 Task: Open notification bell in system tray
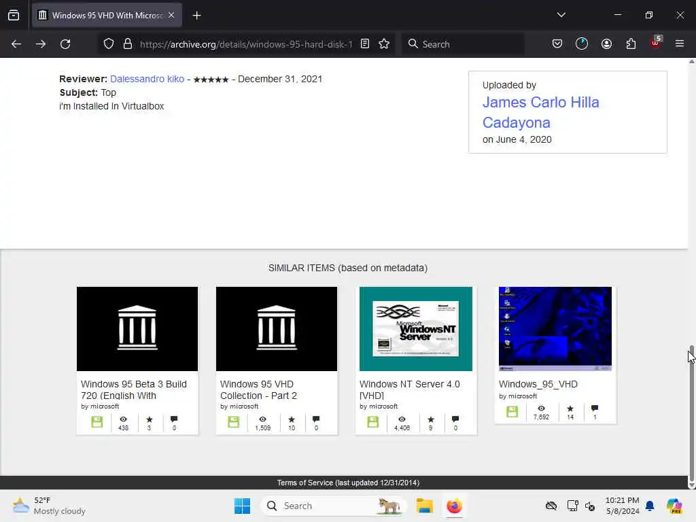pyautogui.click(x=650, y=506)
